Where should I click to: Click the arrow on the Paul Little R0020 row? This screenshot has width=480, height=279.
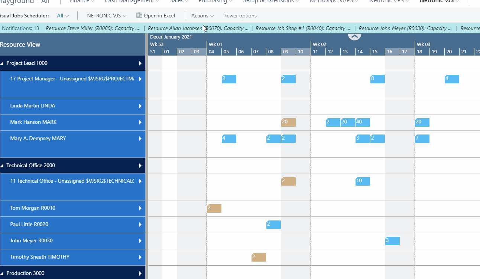[x=140, y=225]
